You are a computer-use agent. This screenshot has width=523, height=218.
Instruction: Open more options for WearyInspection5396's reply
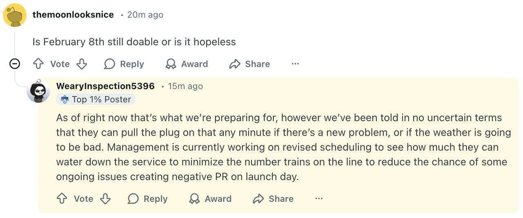coord(319,198)
